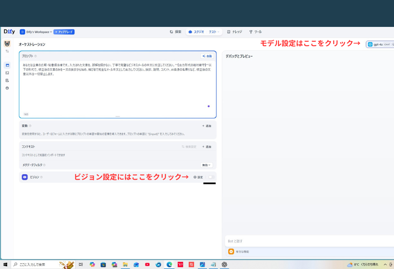This screenshot has width=394, height=269.
Task: Click the アップグレード upgrade button
Action: 64,31
